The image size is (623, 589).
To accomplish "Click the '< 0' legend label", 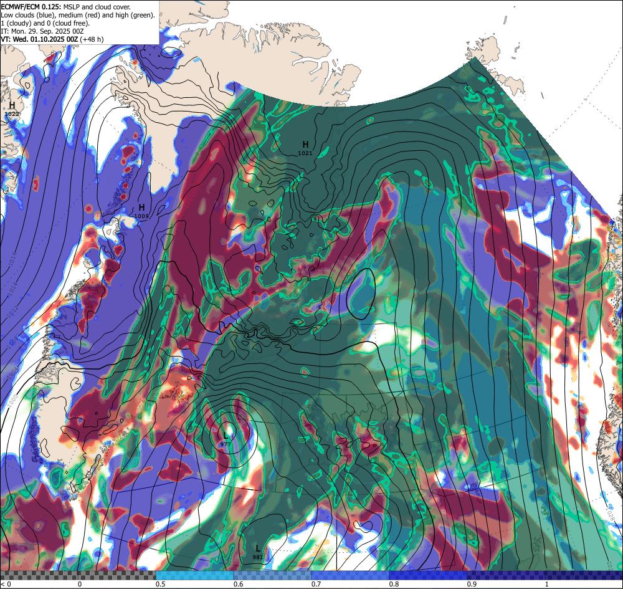I will 5,584.
